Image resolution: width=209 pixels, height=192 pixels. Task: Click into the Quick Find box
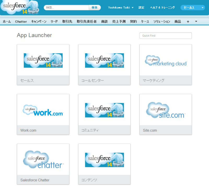[166, 36]
